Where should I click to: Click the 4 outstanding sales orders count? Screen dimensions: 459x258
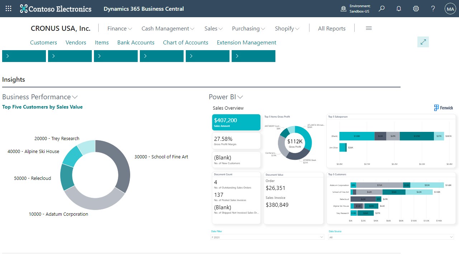(216, 182)
